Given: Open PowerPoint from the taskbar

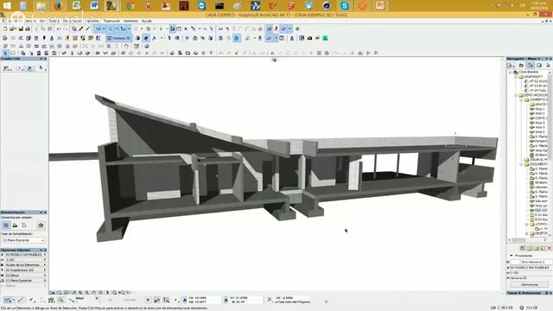Looking at the screenshot, I should pos(380,6).
